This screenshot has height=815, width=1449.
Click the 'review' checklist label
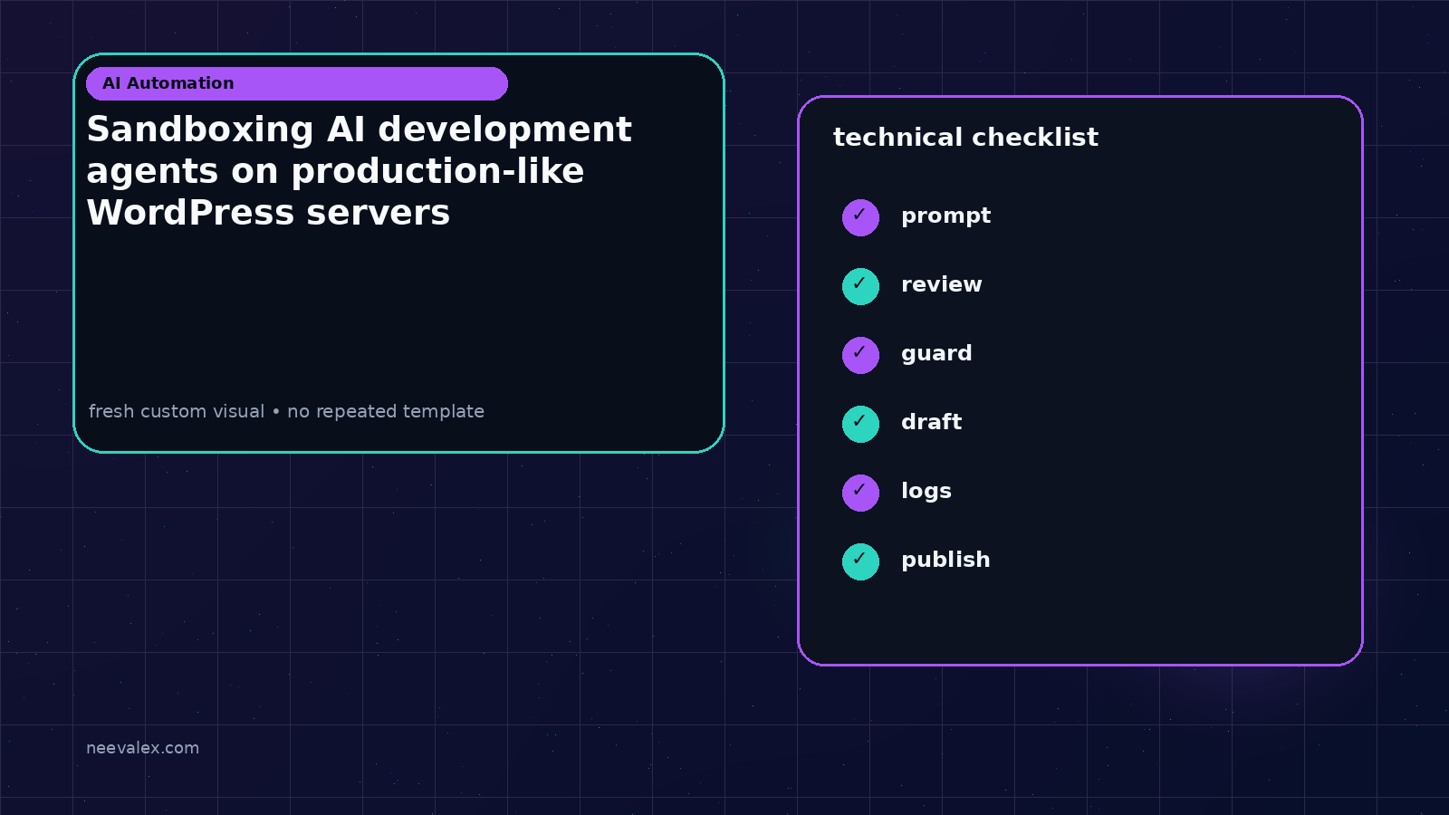941,284
